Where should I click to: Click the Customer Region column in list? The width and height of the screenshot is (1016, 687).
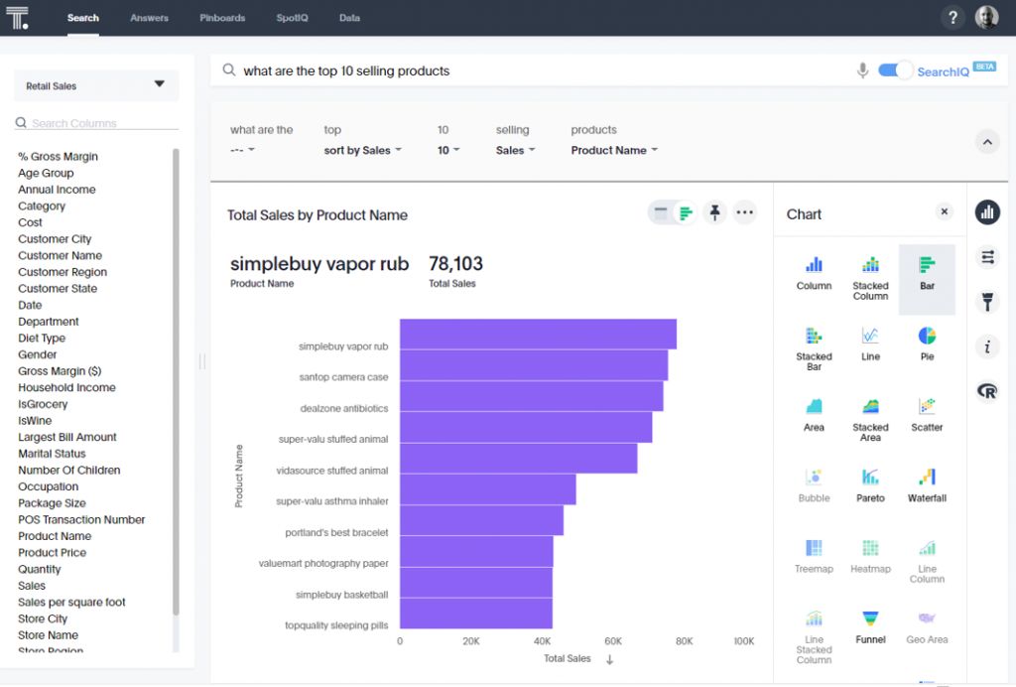63,272
